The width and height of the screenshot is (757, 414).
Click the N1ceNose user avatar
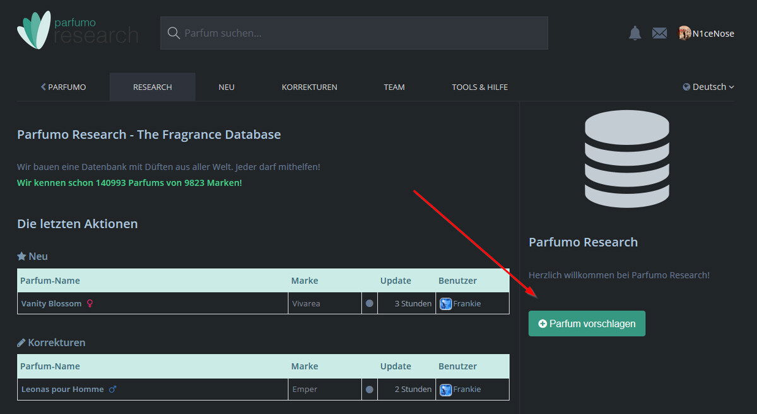click(x=684, y=33)
